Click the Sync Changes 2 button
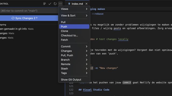Image resolution: width=172 pixels, height=96 pixels. click(29, 18)
